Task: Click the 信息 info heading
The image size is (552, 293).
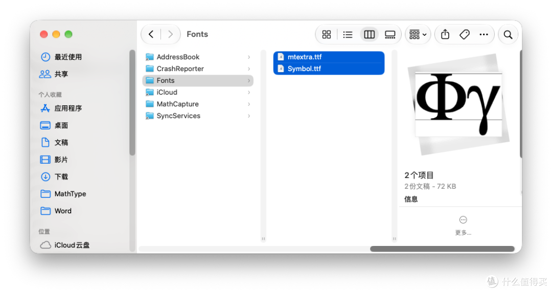Action: pyautogui.click(x=411, y=199)
